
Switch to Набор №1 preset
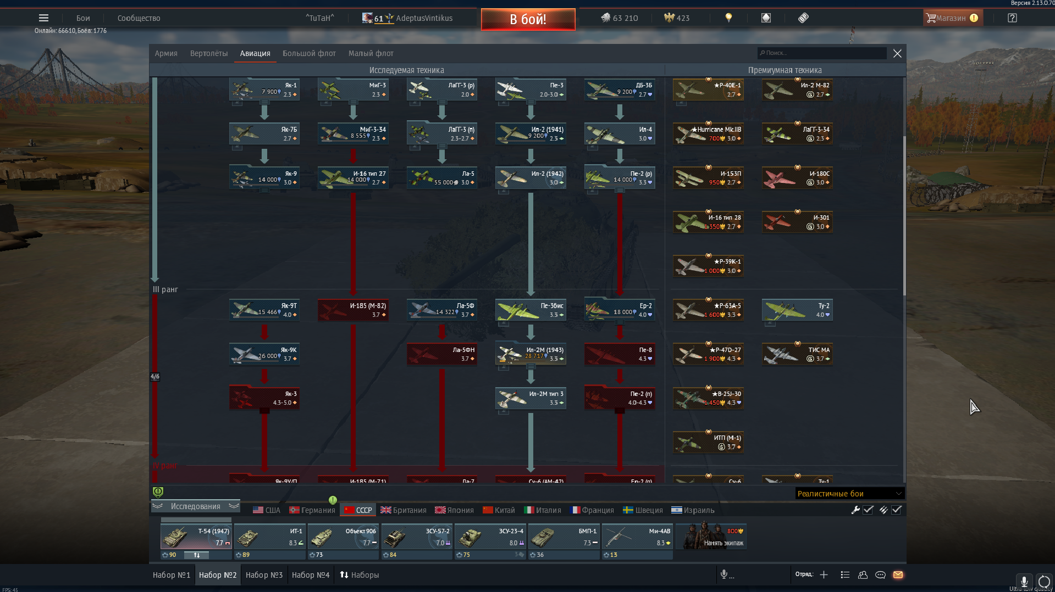pyautogui.click(x=172, y=575)
